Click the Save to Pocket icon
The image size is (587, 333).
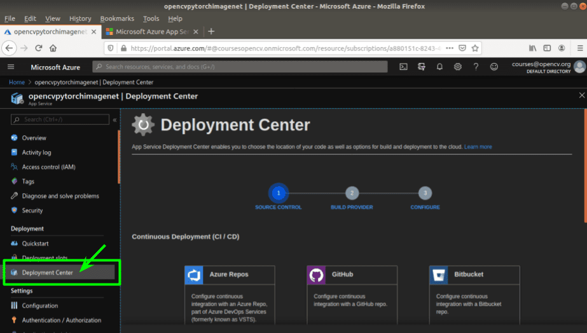(462, 48)
